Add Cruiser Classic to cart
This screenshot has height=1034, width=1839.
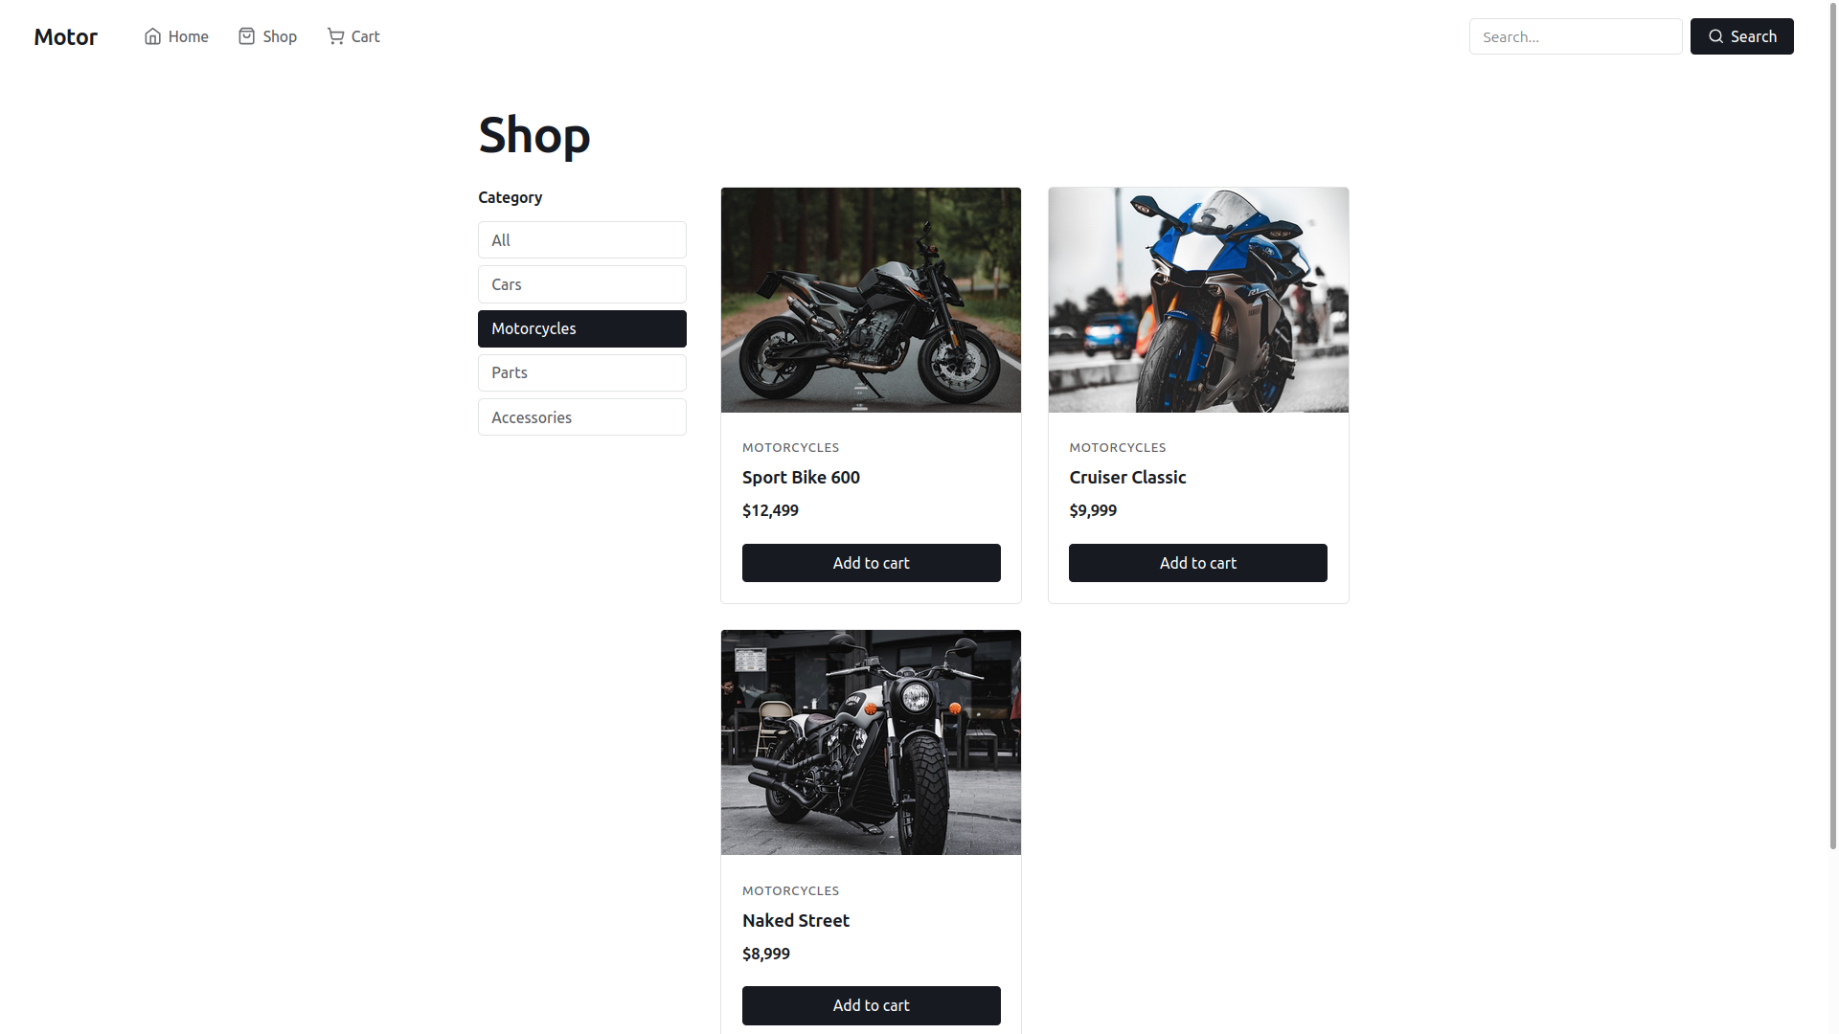[x=1197, y=563]
